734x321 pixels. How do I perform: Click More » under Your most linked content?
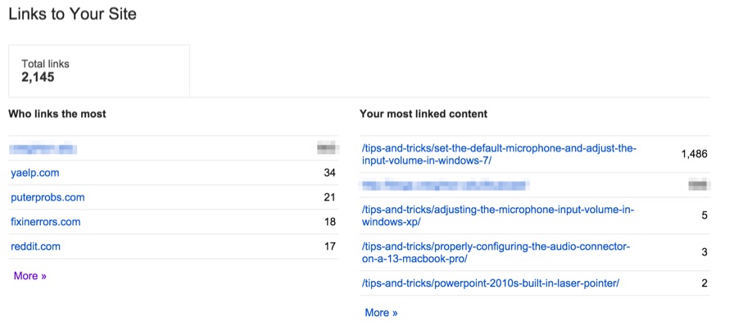coord(381,313)
